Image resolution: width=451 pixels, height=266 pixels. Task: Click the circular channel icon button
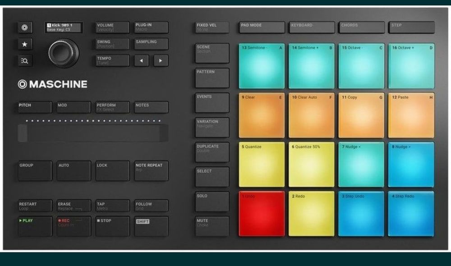(x=25, y=28)
